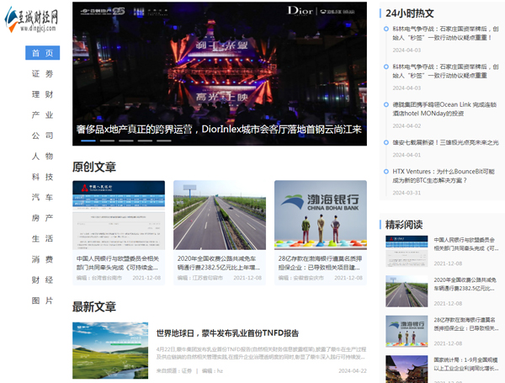This screenshot has height=383, width=505.
Task: Jump to the fifth carousel slide indicator
Action: [164, 141]
